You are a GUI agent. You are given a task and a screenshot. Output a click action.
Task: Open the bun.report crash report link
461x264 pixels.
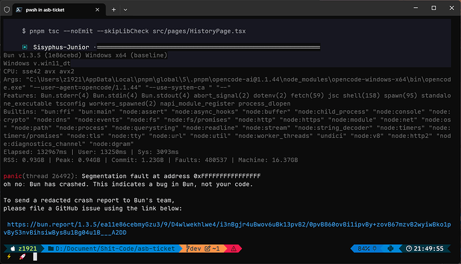pyautogui.click(x=227, y=229)
